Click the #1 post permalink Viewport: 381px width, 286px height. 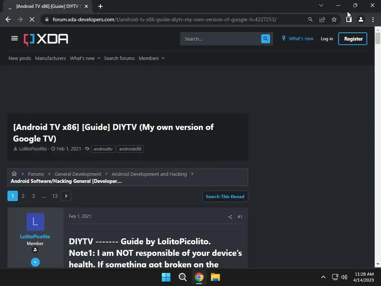click(x=240, y=217)
